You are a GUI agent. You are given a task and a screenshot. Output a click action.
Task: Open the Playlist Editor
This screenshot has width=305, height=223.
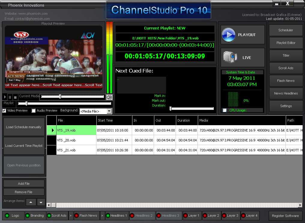point(286,43)
